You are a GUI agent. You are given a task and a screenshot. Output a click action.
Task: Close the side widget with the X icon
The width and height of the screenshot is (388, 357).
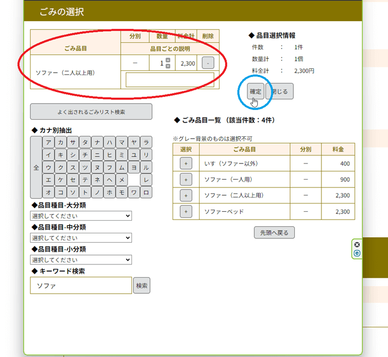357,244
